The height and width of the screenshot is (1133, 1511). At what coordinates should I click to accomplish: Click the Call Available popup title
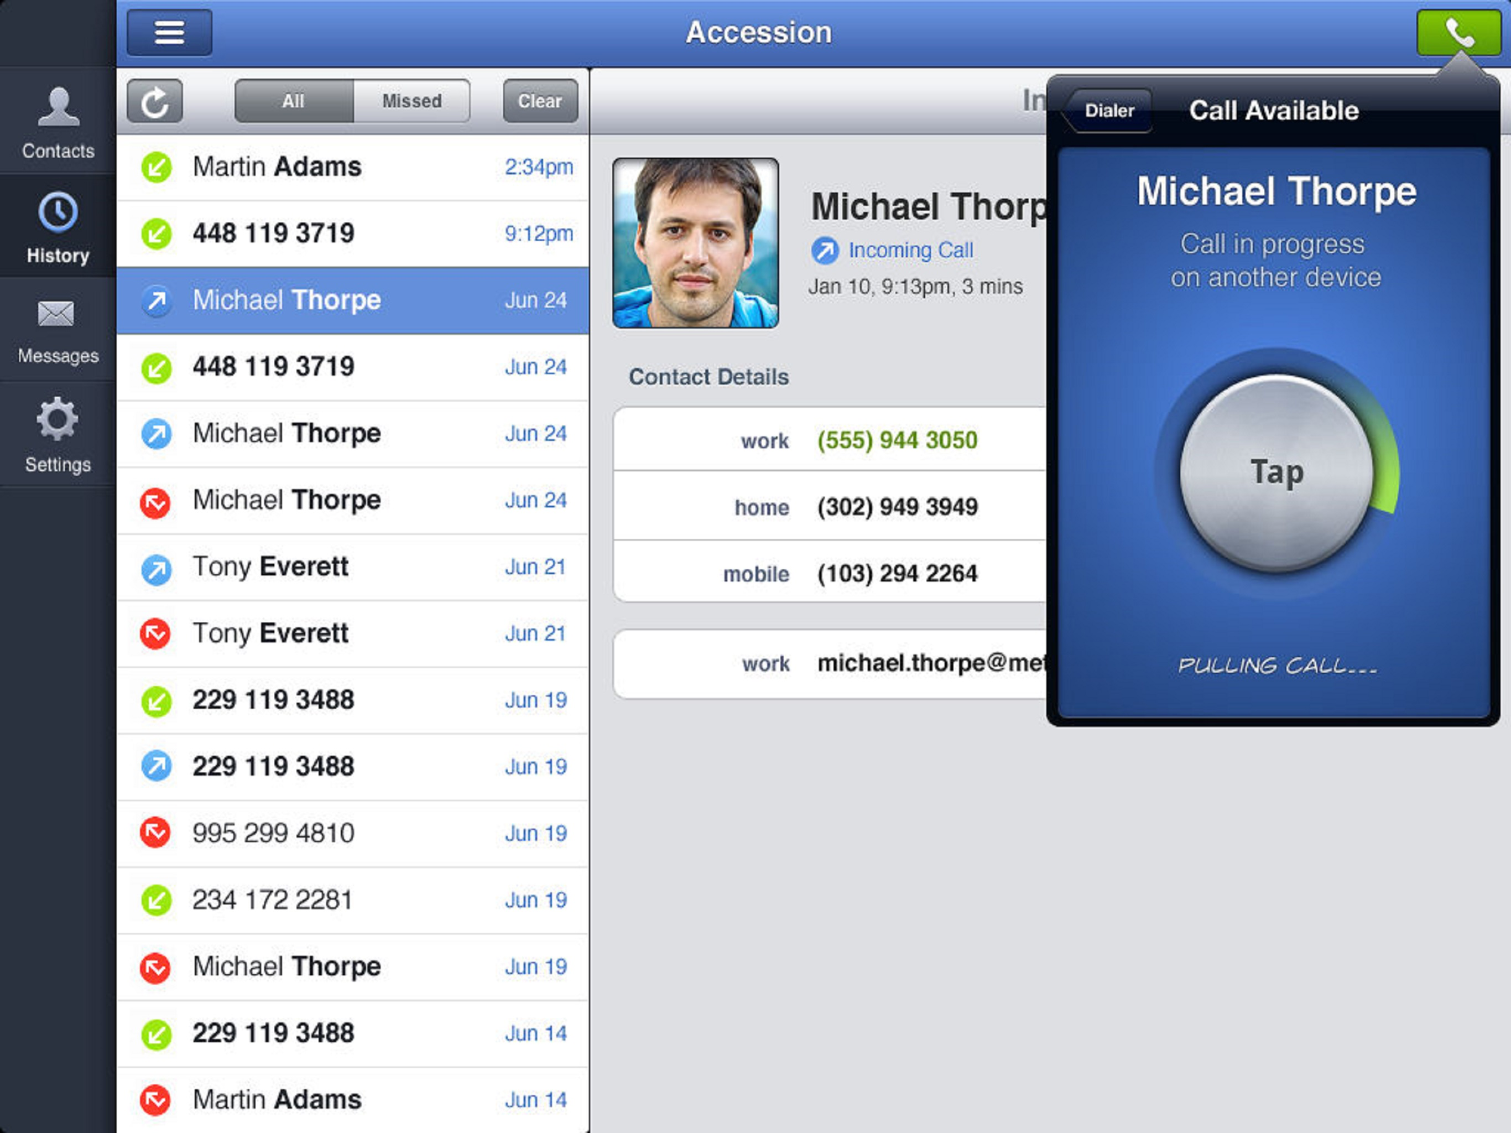(x=1274, y=111)
